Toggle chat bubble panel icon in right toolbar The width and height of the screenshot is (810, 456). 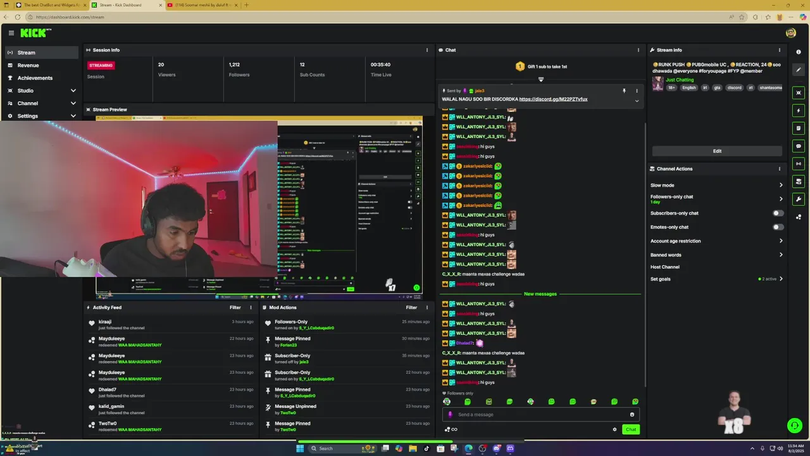click(x=799, y=146)
